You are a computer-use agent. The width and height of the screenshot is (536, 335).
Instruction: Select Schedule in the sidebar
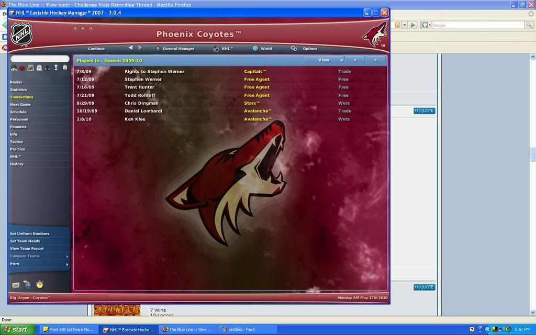18,112
